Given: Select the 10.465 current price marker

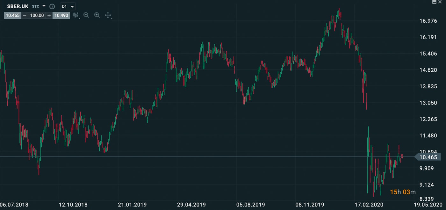Looking at the screenshot, I should click(x=428, y=157).
